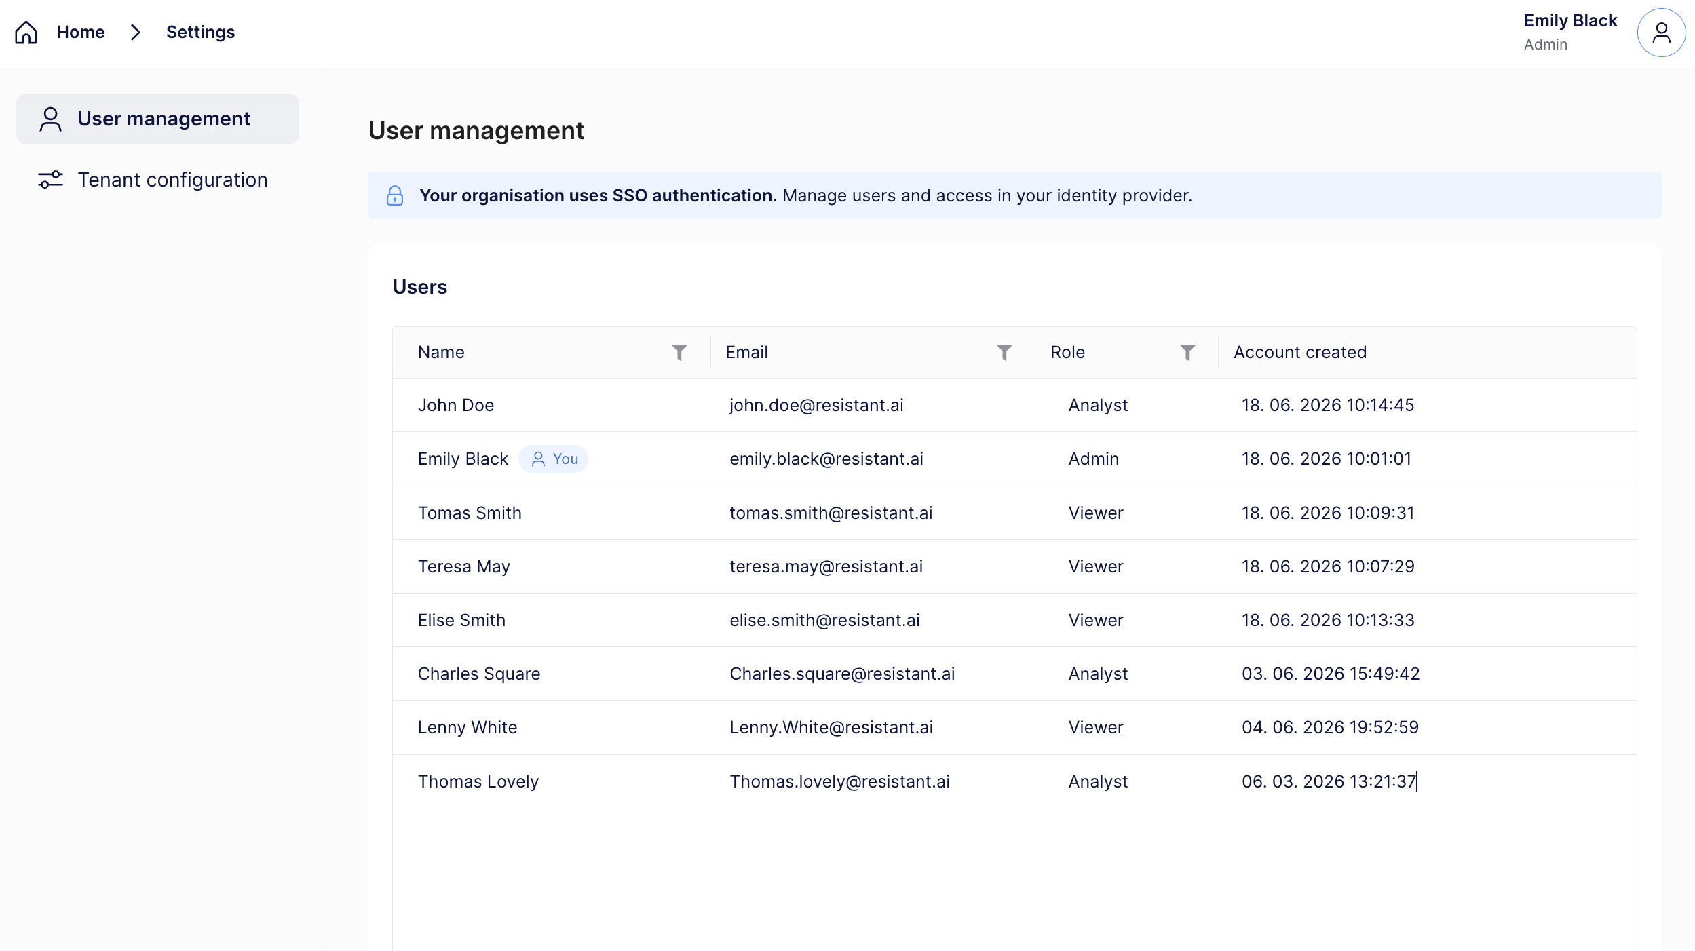Screen dimensions: 1695x951
Task: Click the breadcrumb chevron separator arrow
Action: 135,32
